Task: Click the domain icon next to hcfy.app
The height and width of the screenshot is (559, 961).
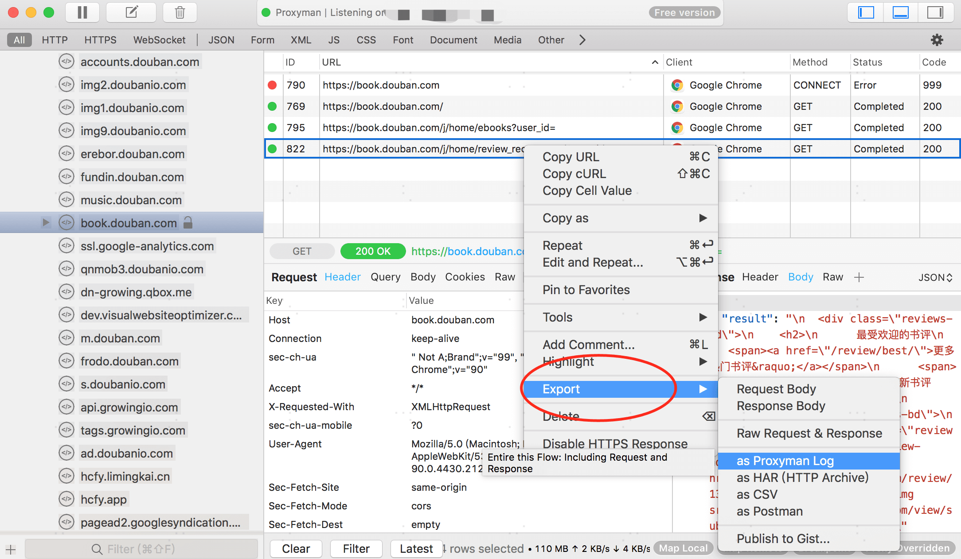Action: tap(66, 499)
